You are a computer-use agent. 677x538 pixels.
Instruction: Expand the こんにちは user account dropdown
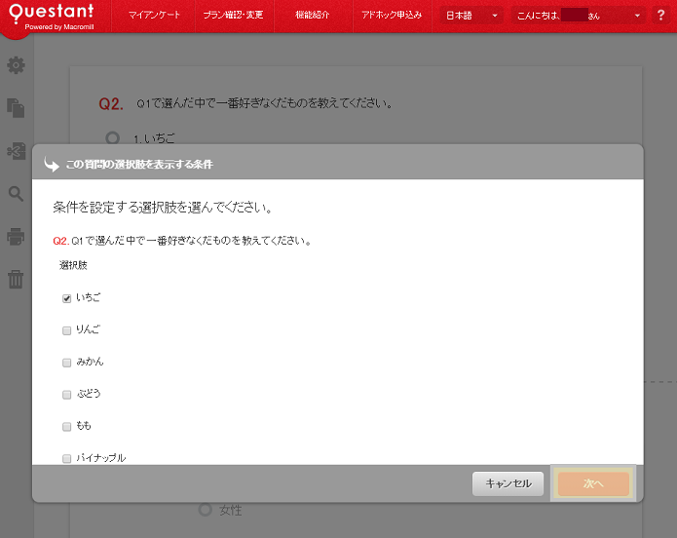(x=580, y=17)
